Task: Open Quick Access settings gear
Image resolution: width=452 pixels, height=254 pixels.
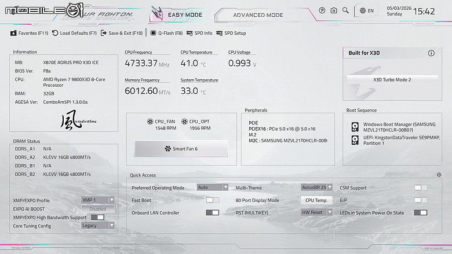Action: pos(439,175)
